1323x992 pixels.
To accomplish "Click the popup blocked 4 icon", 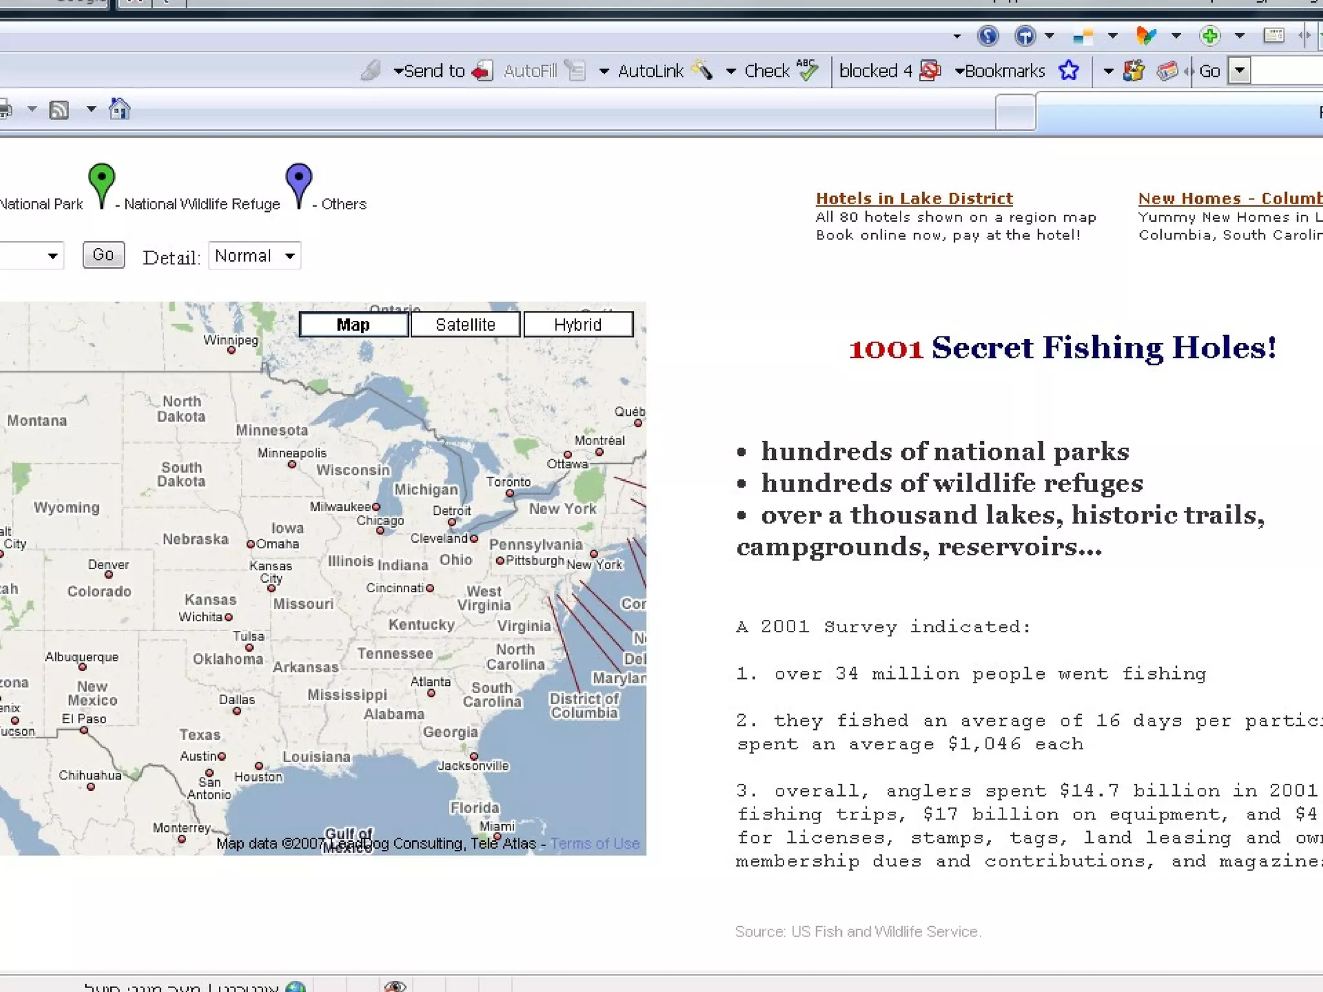I will click(x=930, y=70).
